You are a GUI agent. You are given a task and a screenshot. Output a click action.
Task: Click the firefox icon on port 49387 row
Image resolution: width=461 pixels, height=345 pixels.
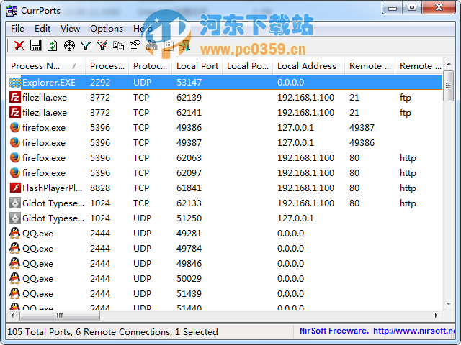[15, 143]
